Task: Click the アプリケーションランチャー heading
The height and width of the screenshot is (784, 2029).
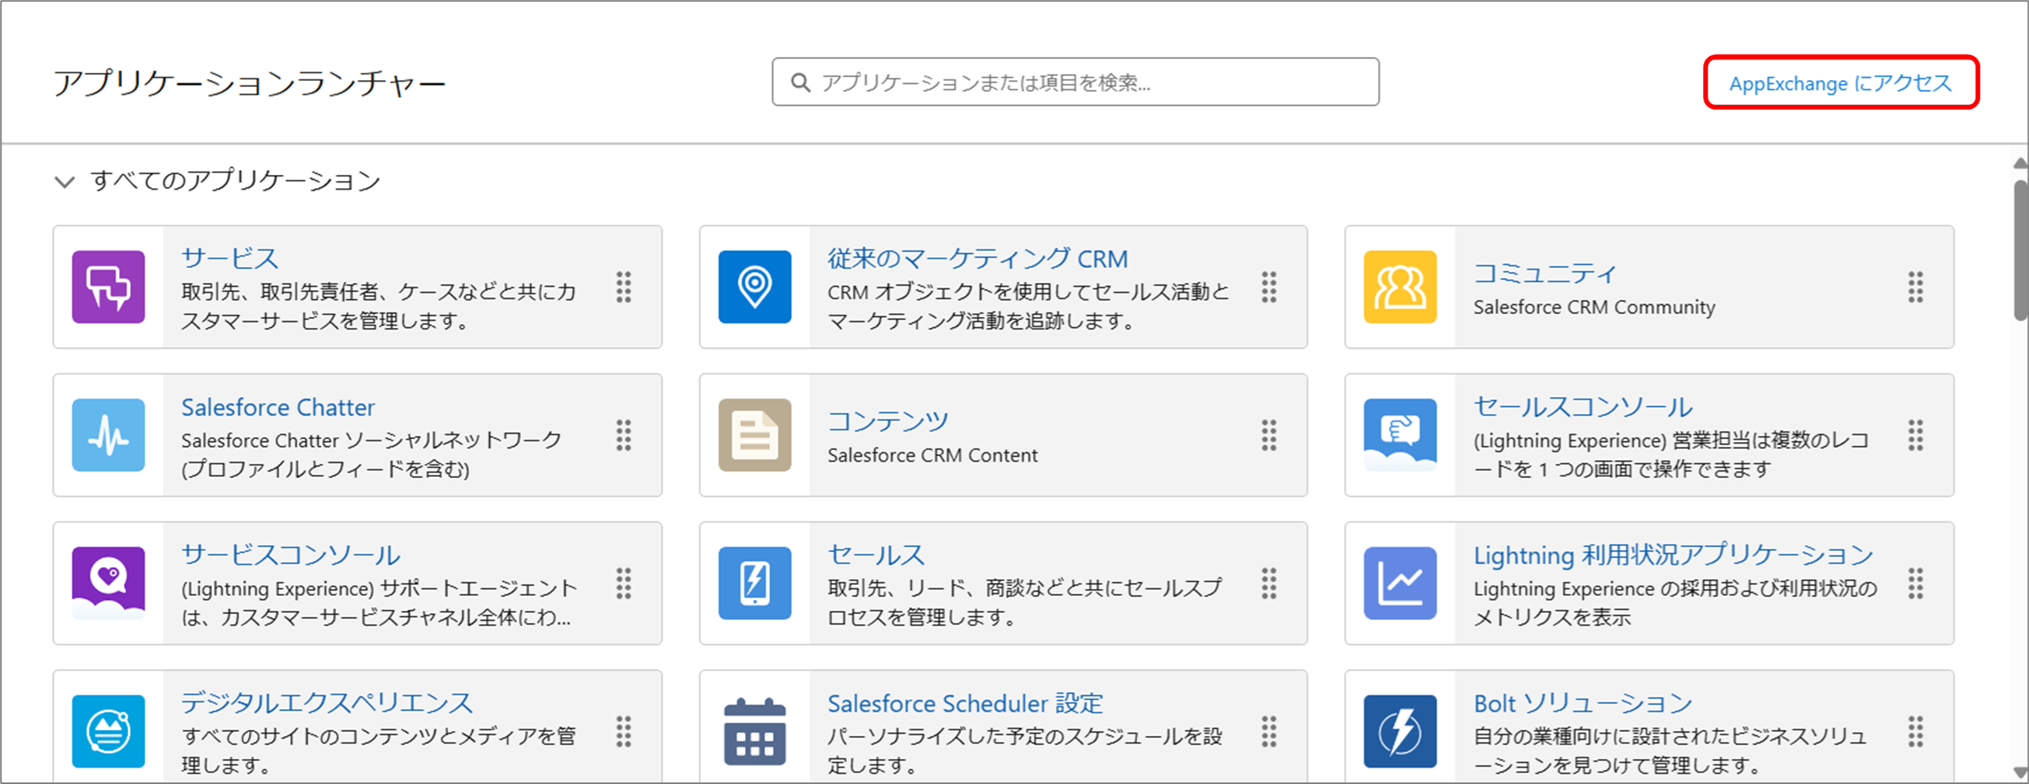Action: coord(250,82)
